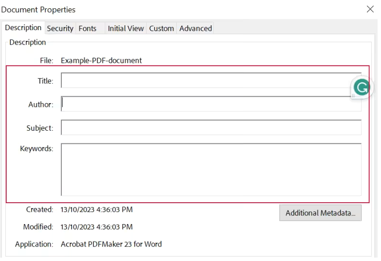Select the Custom tab

point(161,28)
